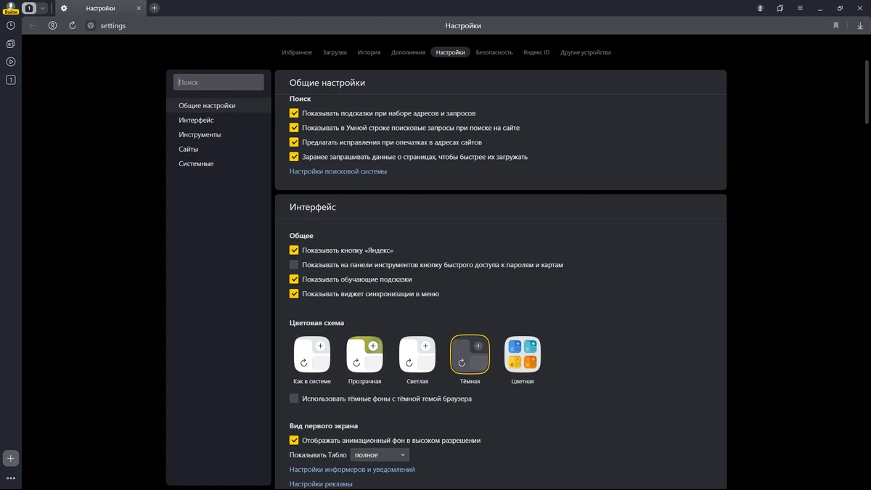871x490 pixels.
Task: Open the bookmarks collections icon in title bar
Action: coord(780,8)
